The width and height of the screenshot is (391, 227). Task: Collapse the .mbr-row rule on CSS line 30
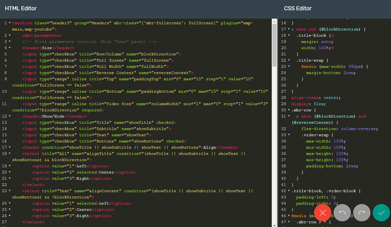click(289, 110)
